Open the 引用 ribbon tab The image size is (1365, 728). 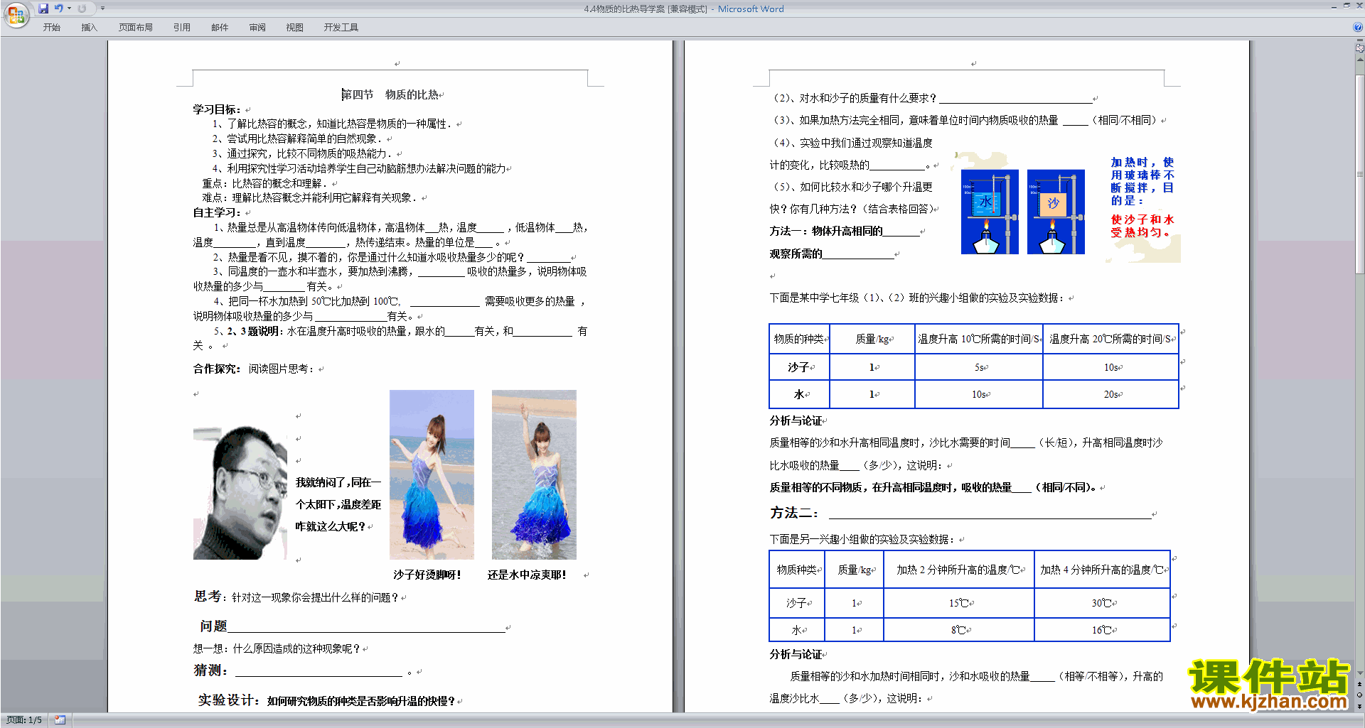[x=182, y=28]
